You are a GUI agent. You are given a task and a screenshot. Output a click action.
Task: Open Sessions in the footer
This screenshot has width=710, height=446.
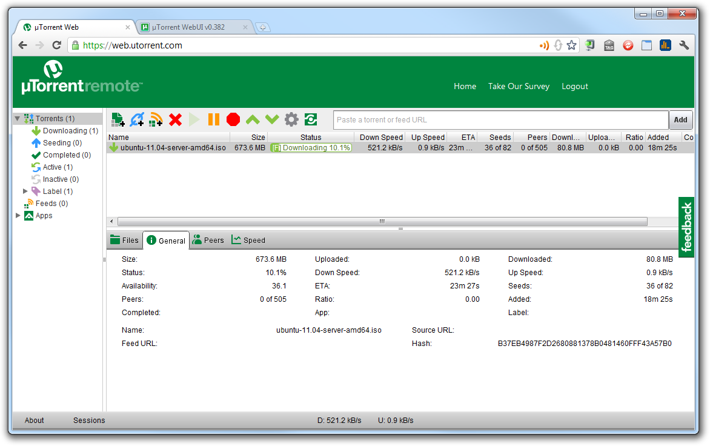coord(89,421)
